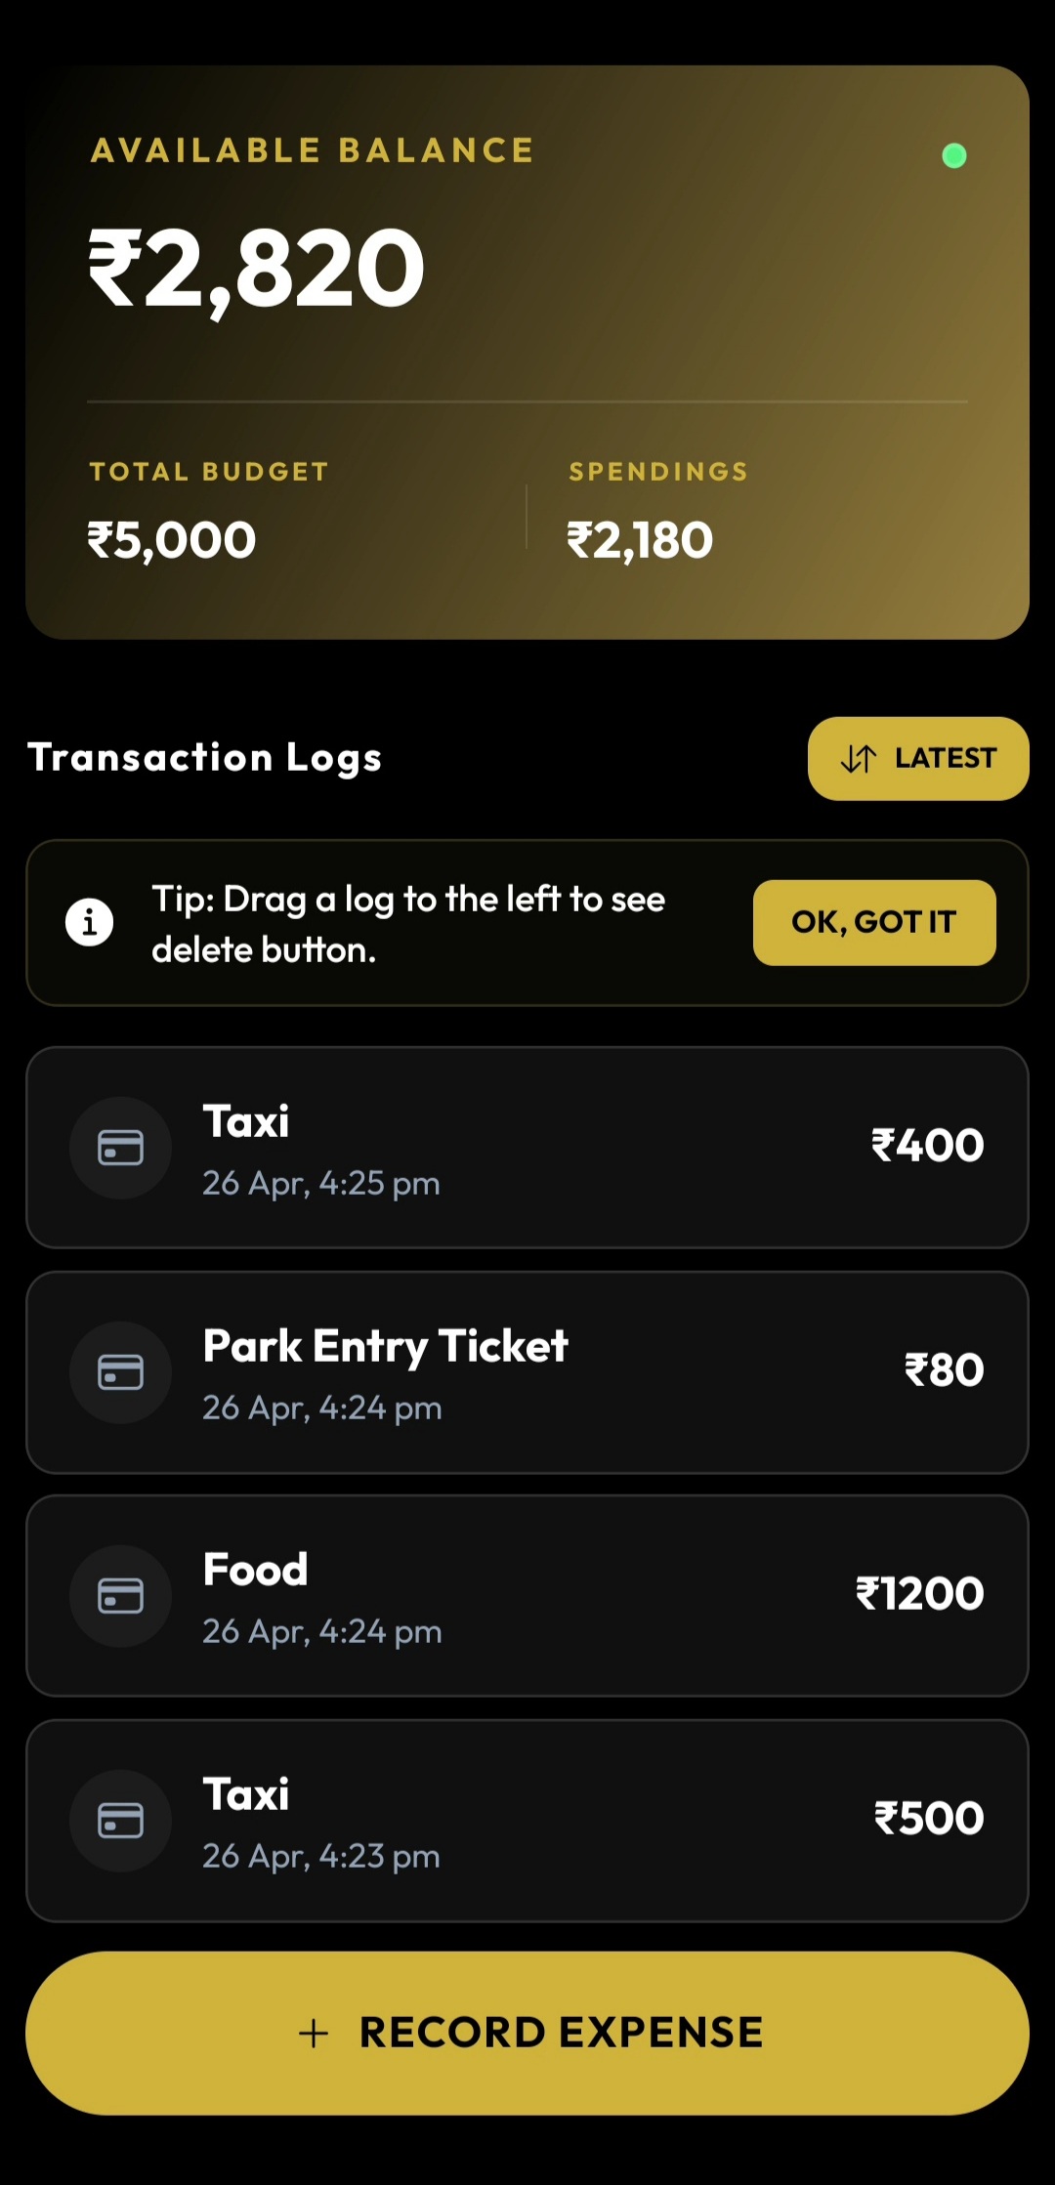Tap the ₹400 amount on the Taxi log

(x=927, y=1146)
